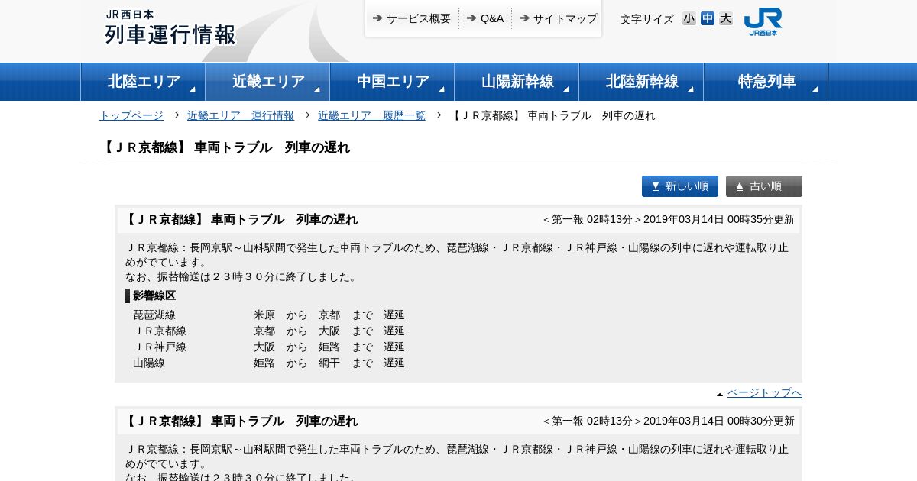Click the 米原 から 京都 まで 遅延 cell

point(329,315)
